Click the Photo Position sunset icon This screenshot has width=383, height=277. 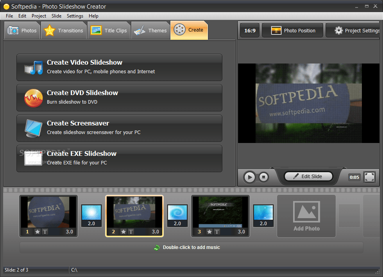[x=276, y=30]
